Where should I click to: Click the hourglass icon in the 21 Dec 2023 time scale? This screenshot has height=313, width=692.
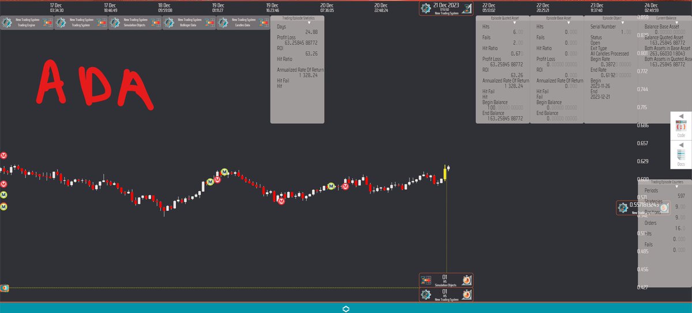tap(467, 8)
